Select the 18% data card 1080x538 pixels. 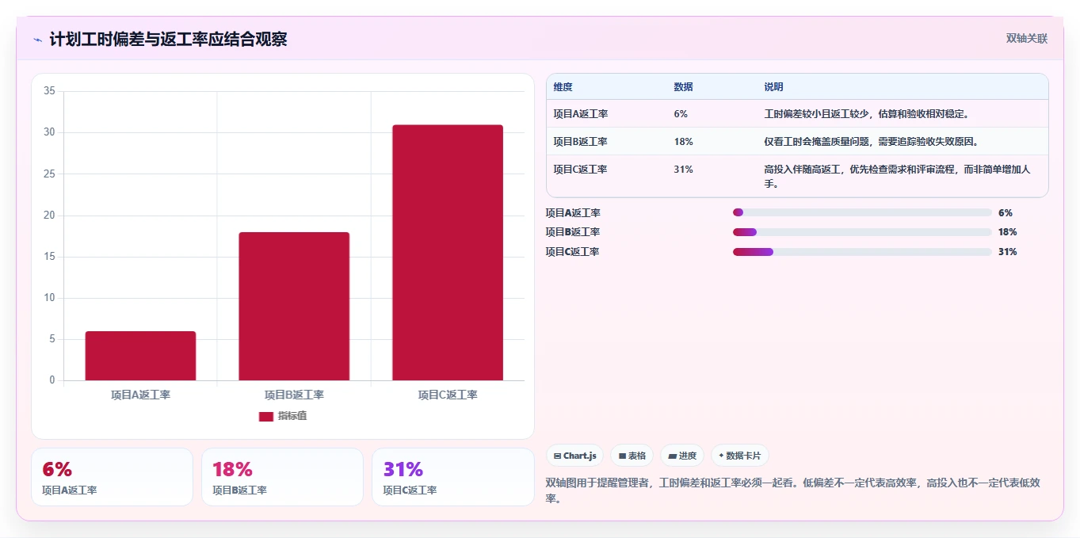pos(282,477)
